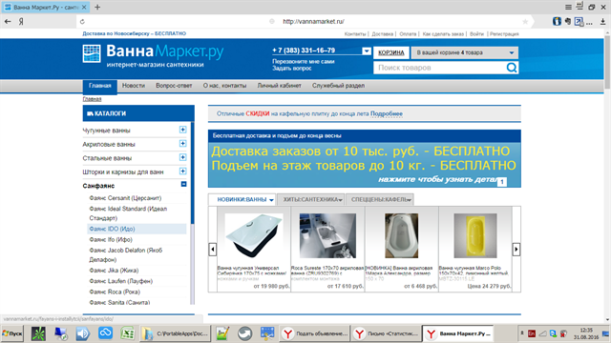Open Фаянс Laufen (Лауфен) subcategory
The image size is (611, 343).
click(121, 281)
